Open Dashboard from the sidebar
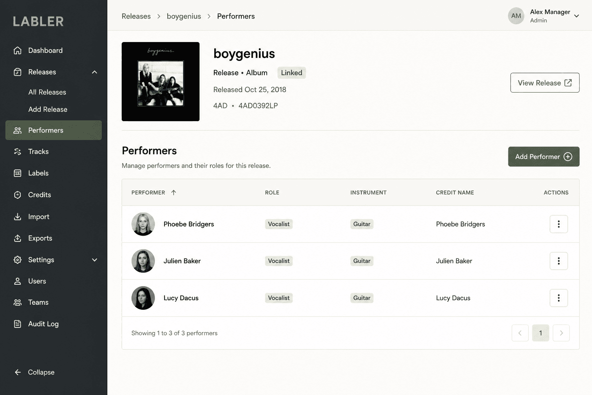Image resolution: width=592 pixels, height=395 pixels. click(54, 51)
